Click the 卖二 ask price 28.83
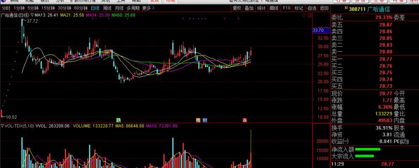The image size is (419, 168). pos(386,45)
